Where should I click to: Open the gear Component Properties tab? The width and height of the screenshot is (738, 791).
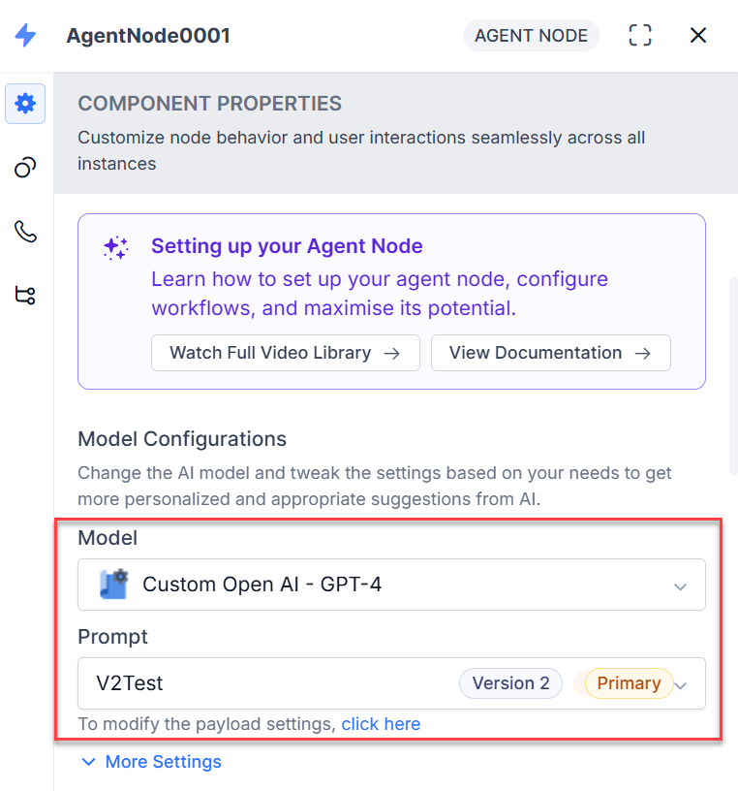25,104
